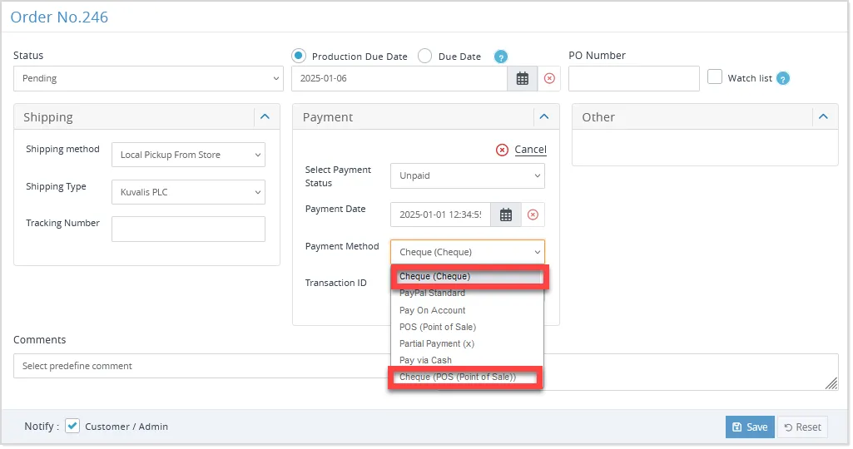Choose Pay On Account option
The width and height of the screenshot is (853, 449).
coord(468,310)
